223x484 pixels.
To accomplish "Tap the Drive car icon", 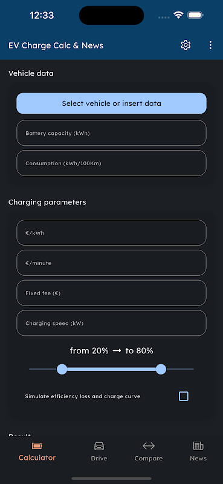I will 99,446.
